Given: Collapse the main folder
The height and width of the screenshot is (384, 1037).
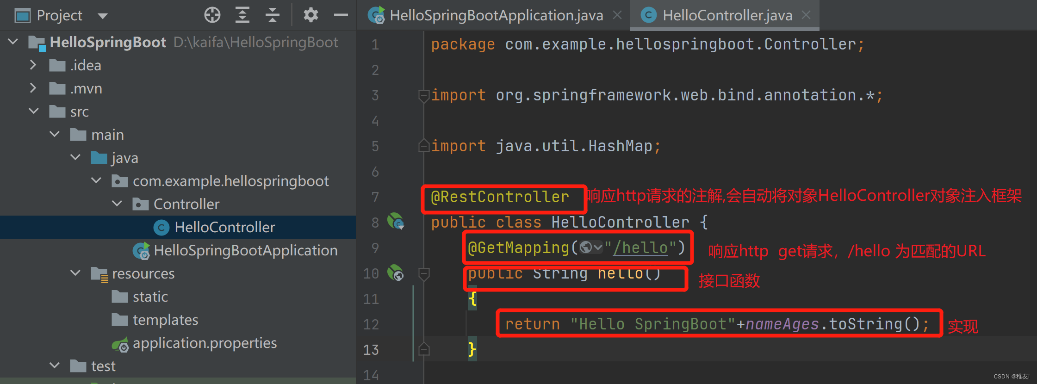Looking at the screenshot, I should (x=55, y=134).
